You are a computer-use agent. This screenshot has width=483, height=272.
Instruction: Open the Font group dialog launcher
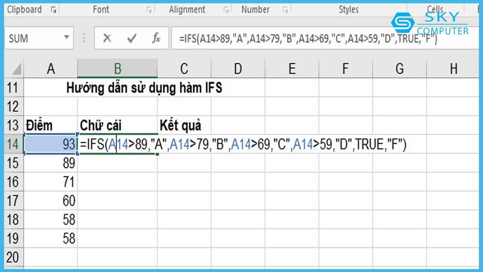[x=149, y=10]
